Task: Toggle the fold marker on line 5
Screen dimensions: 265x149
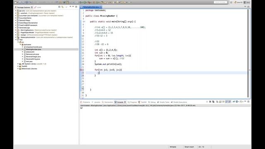Action: (x=85, y=22)
